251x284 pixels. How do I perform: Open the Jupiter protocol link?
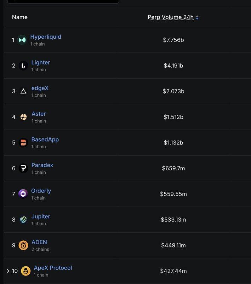point(41,217)
